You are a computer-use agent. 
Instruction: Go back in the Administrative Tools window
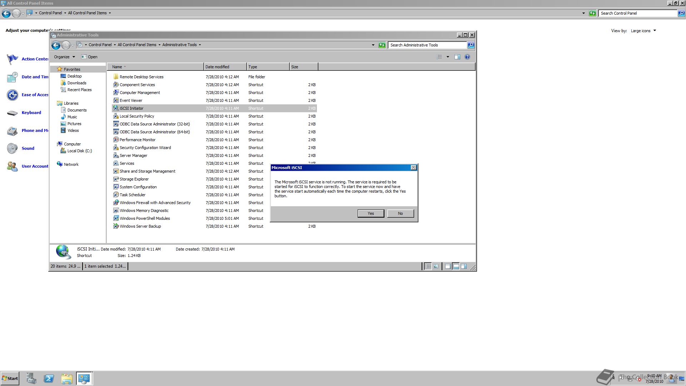56,45
